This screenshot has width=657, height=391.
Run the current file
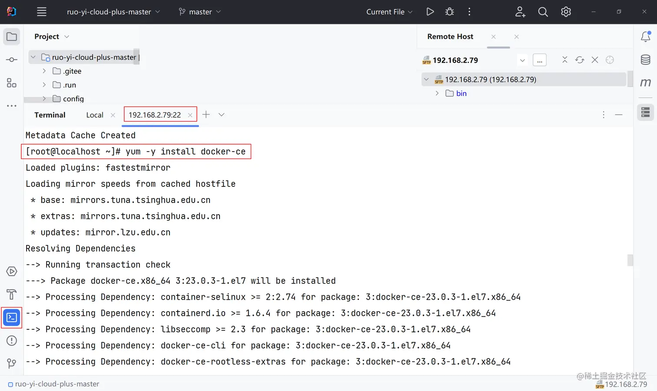coord(430,12)
